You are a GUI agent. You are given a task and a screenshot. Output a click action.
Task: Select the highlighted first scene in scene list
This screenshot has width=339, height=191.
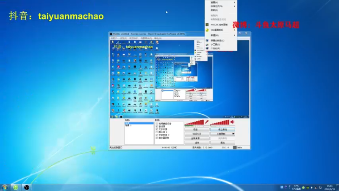[139, 123]
